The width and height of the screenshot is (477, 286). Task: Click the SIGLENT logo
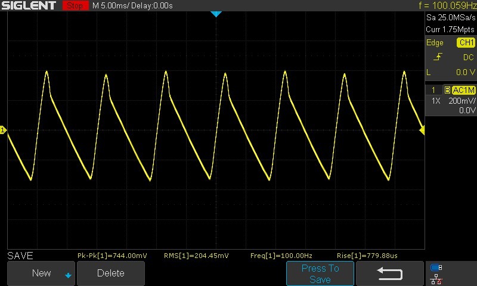click(29, 5)
